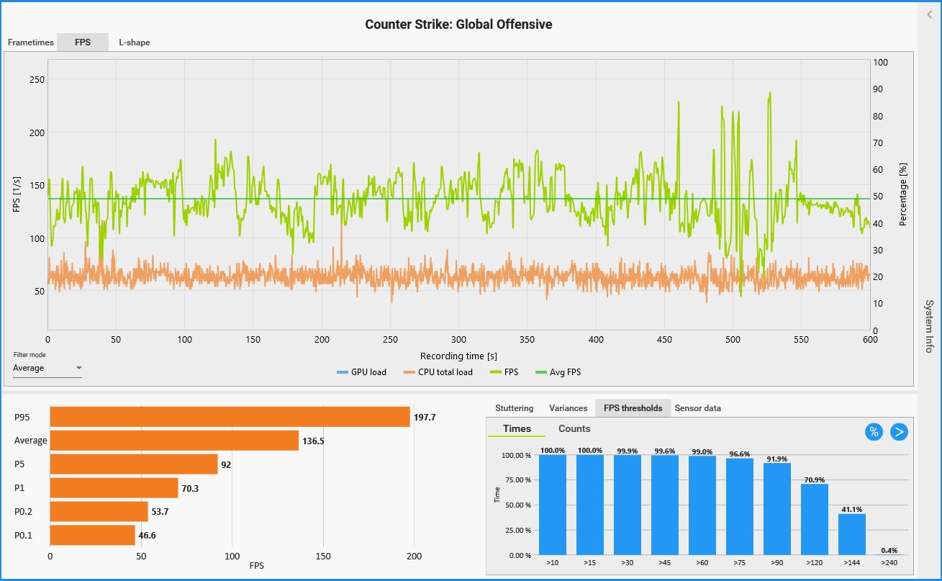Screen dimensions: 942x581
Task: Collapse the System Info side panel chevron
Action: pyautogui.click(x=928, y=14)
